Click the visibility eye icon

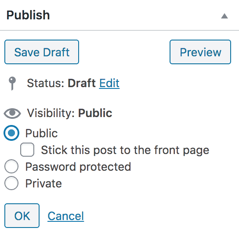(x=12, y=113)
